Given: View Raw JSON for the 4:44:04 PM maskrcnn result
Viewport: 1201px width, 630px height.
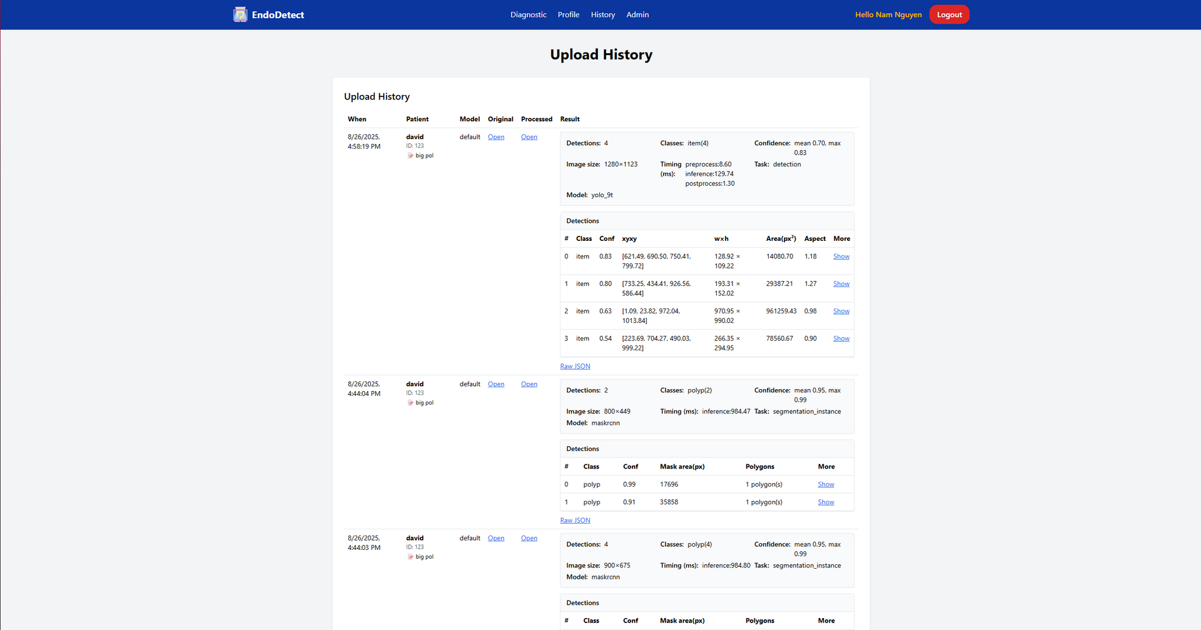Looking at the screenshot, I should (575, 521).
